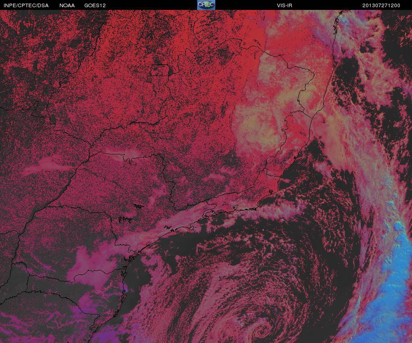This screenshot has width=412, height=343.
Task: Click the 201307271200 timestamp
Action: pyautogui.click(x=381, y=5)
